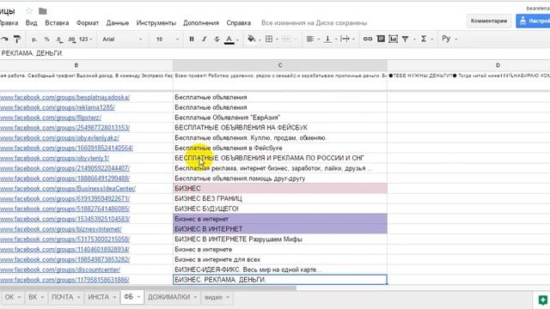Image resolution: width=550 pixels, height=309 pixels.
Task: Open the Дополнения menu
Action: (x=201, y=23)
